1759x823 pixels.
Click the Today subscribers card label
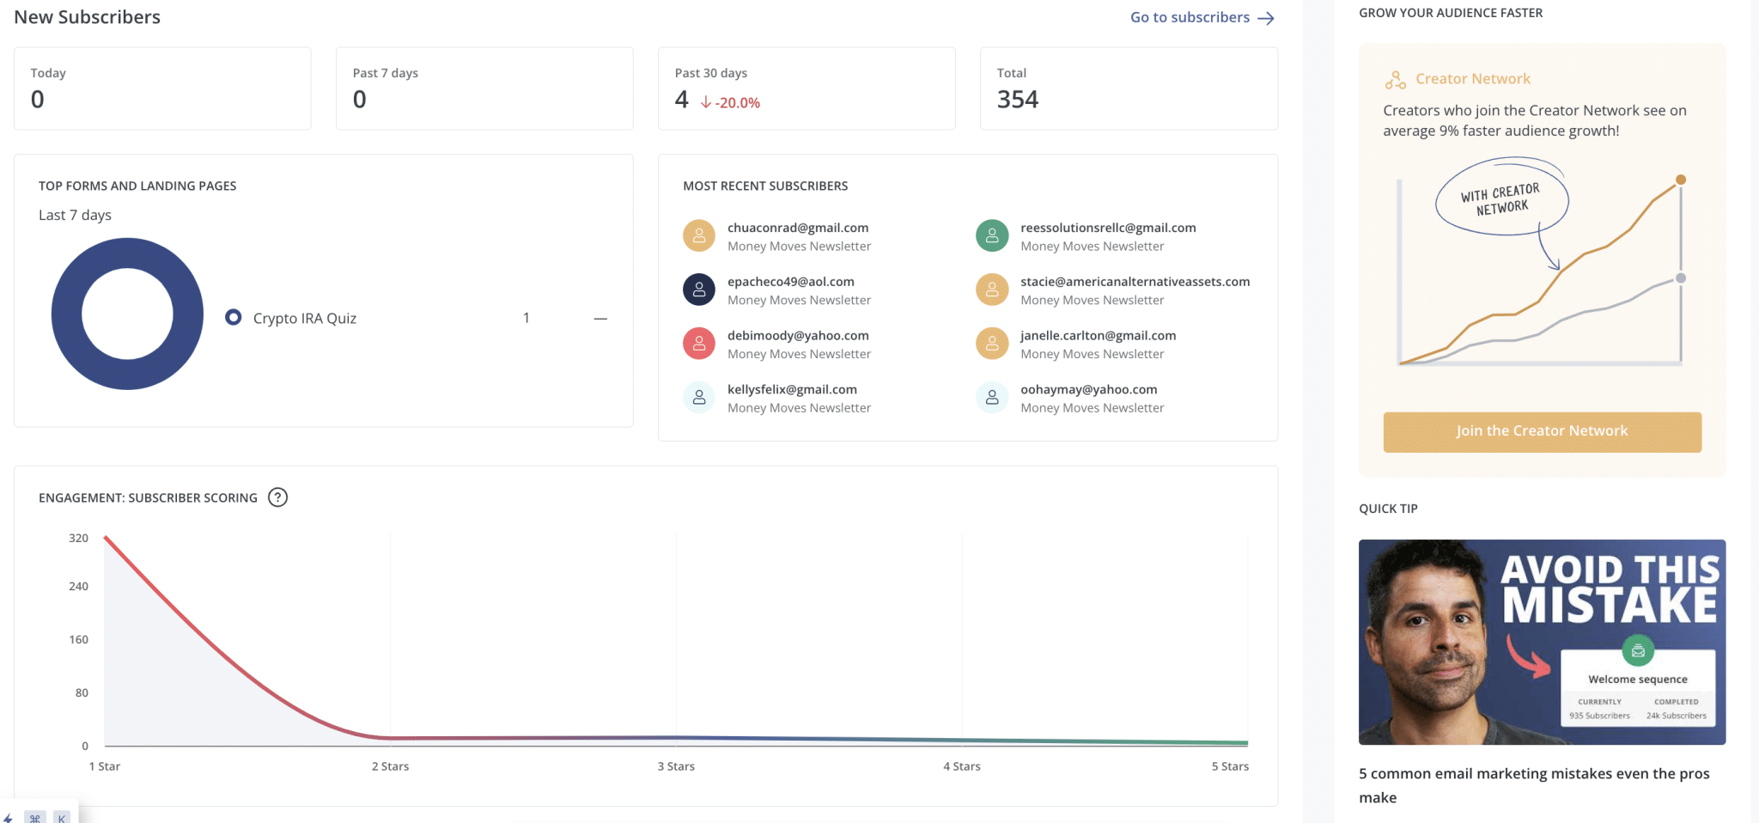pyautogui.click(x=48, y=73)
